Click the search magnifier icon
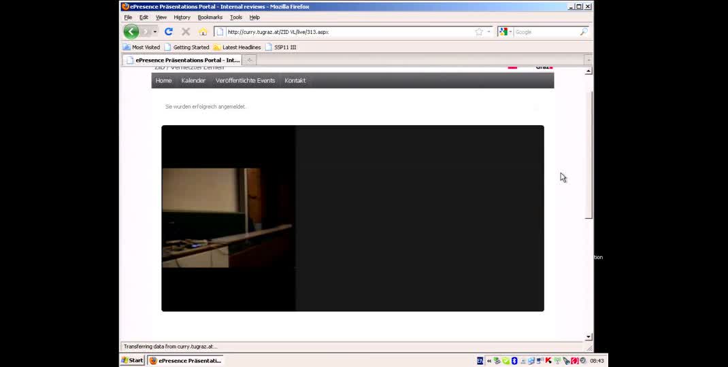 click(x=584, y=31)
